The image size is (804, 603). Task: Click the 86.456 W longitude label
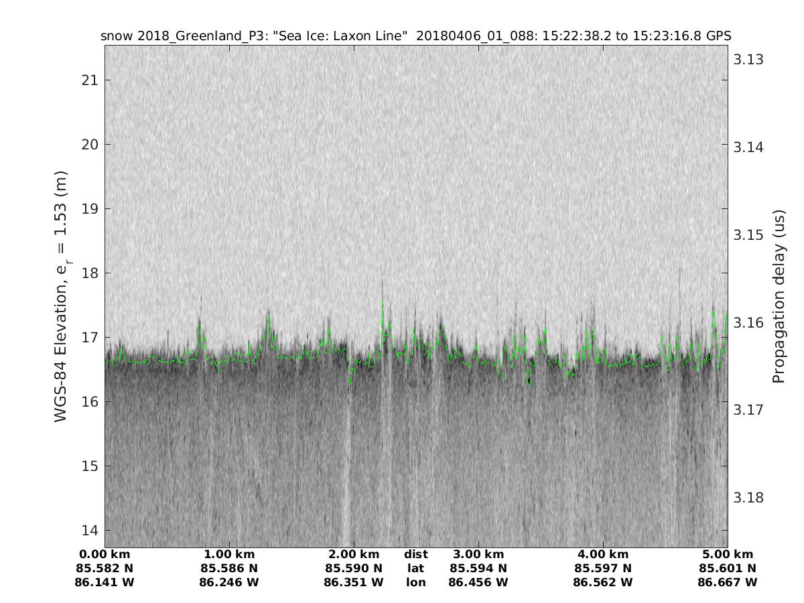coord(478,583)
